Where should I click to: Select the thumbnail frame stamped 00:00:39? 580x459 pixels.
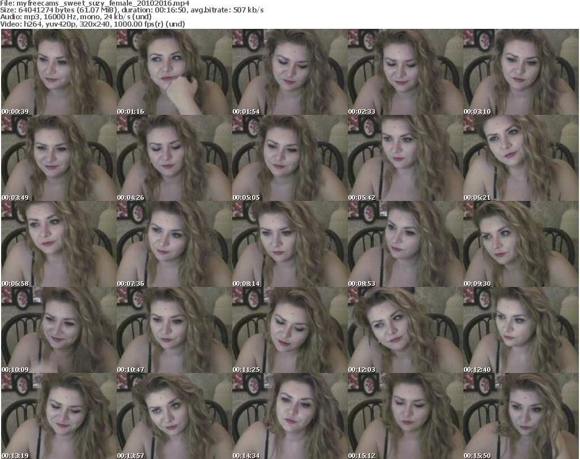tap(59, 72)
